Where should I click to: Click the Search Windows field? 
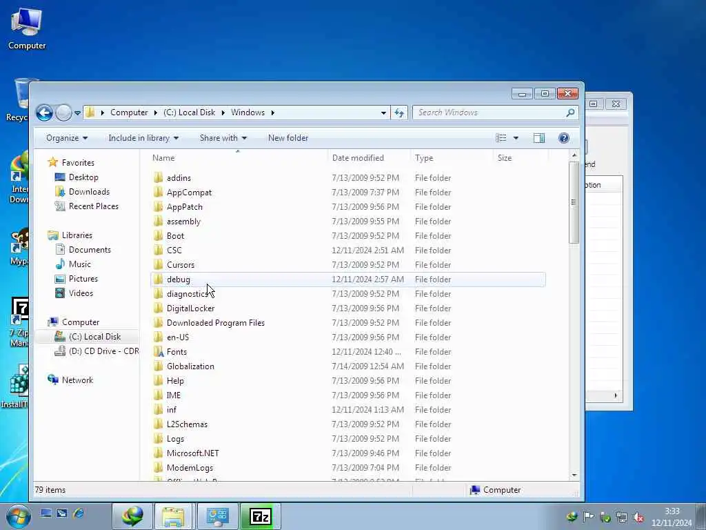[x=494, y=112]
